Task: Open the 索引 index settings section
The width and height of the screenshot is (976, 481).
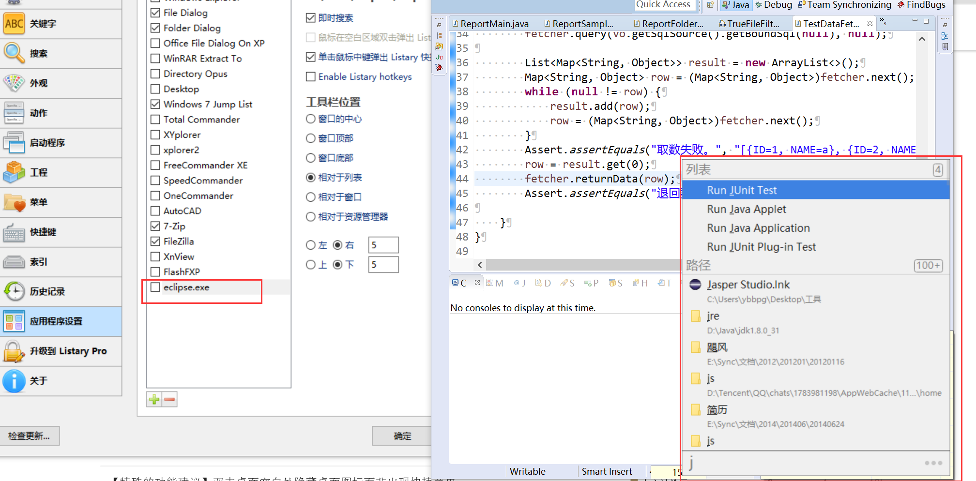Action: pyautogui.click(x=61, y=262)
